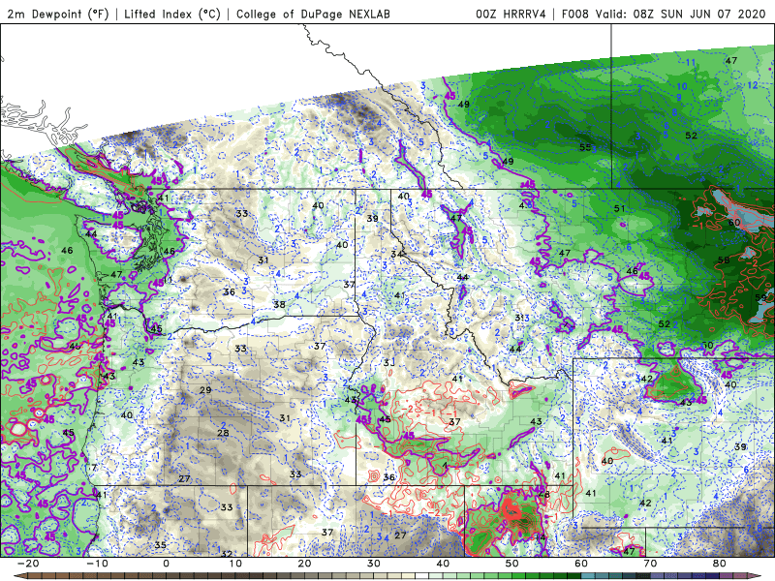Click the "2m Dewpoint (°F)" title text
Image resolution: width=775 pixels, height=581 pixels.
tap(57, 14)
